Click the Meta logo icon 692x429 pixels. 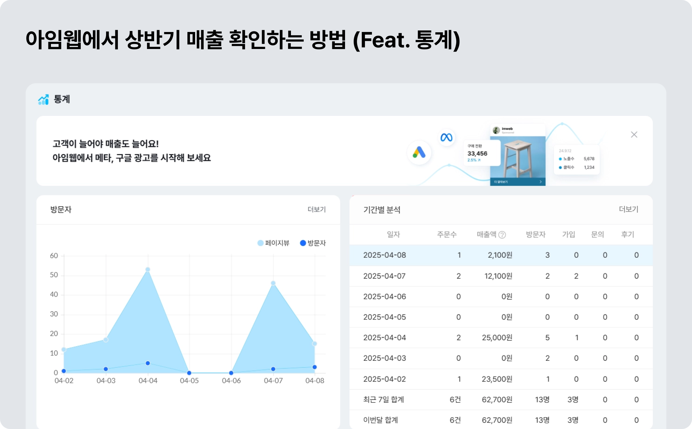tap(446, 137)
